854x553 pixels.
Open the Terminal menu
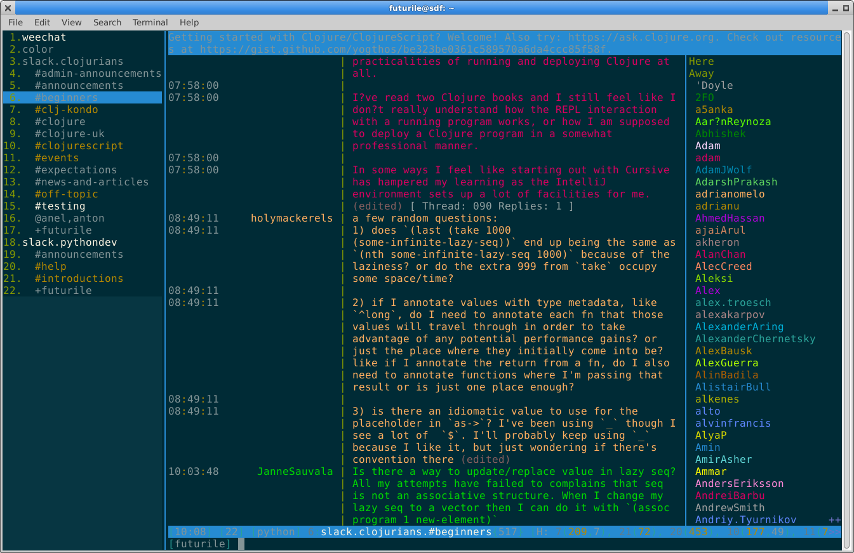point(150,22)
